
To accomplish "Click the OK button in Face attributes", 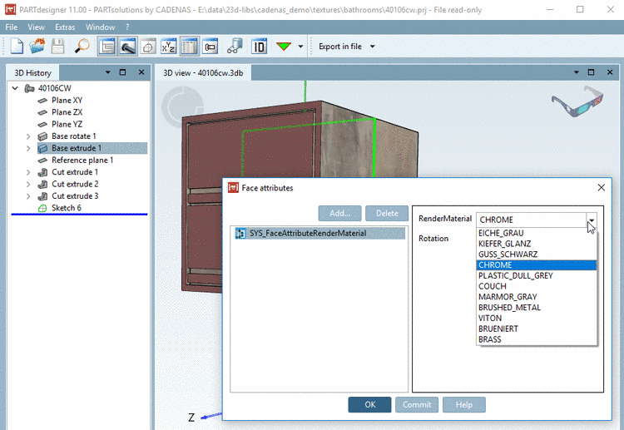I will pos(370,404).
